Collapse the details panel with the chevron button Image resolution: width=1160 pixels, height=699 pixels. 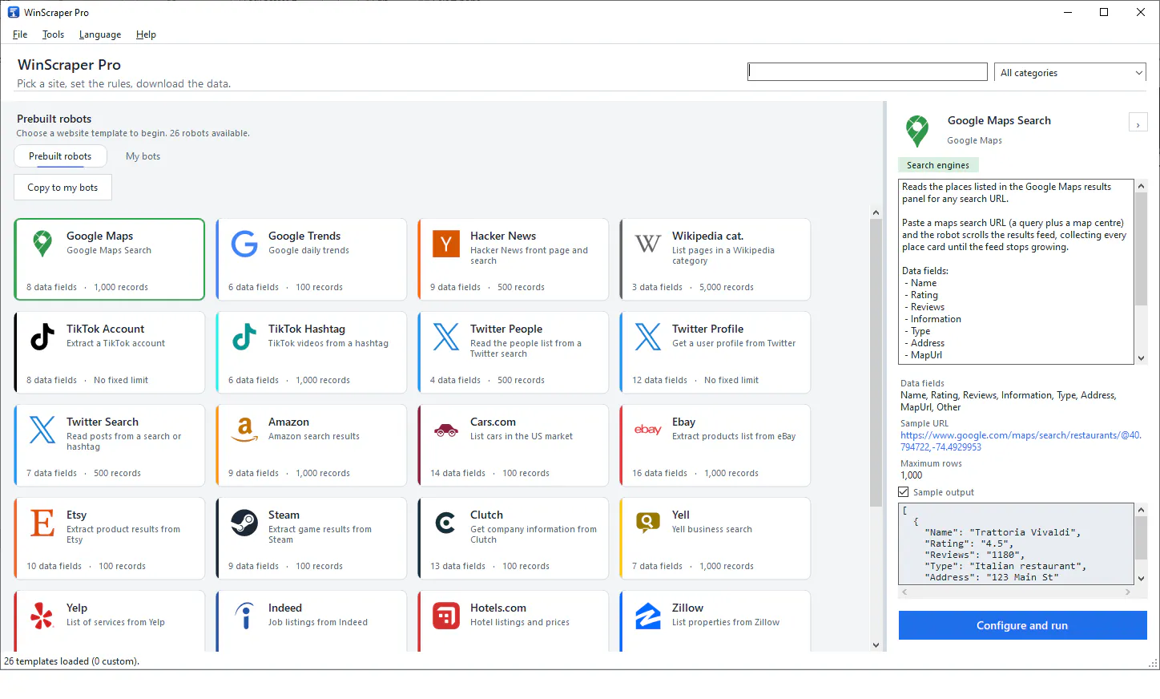(x=1138, y=123)
